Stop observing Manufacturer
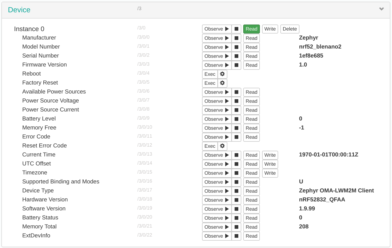The width and height of the screenshot is (392, 248). (x=236, y=38)
